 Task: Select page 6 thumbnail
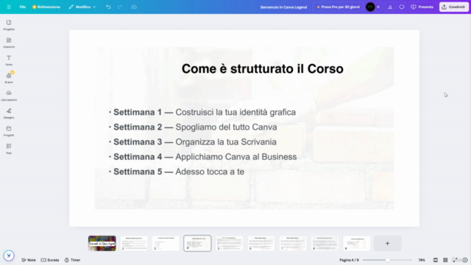261,244
